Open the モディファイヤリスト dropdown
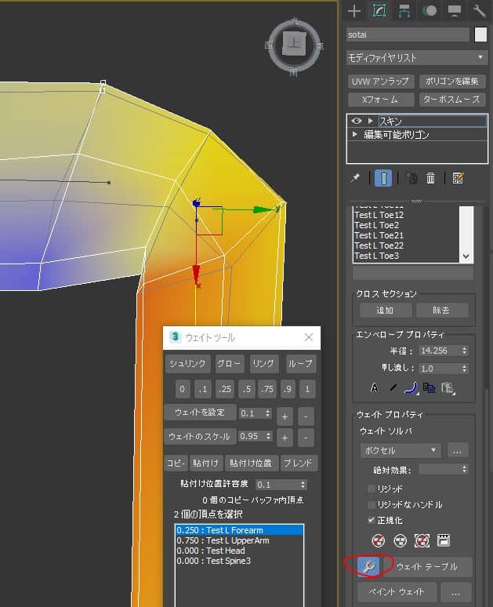The width and height of the screenshot is (493, 607). (x=417, y=58)
